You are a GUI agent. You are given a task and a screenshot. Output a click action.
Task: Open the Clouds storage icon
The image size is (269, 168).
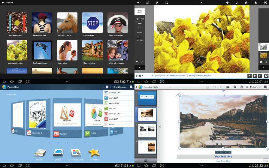click(58, 152)
